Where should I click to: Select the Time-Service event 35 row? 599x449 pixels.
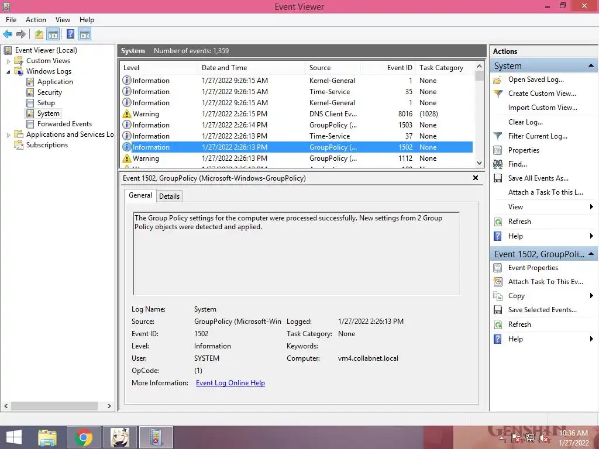coord(297,92)
